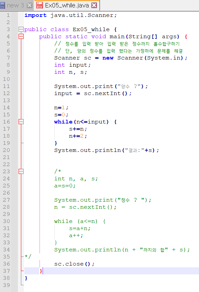Click 'n+=2;' statement

coord(78,136)
